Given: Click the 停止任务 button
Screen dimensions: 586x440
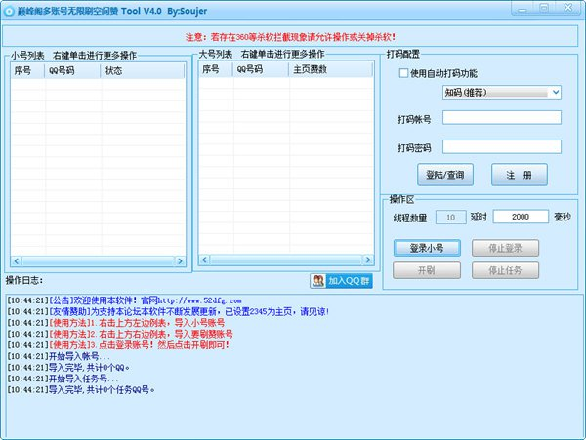Looking at the screenshot, I should 505,270.
